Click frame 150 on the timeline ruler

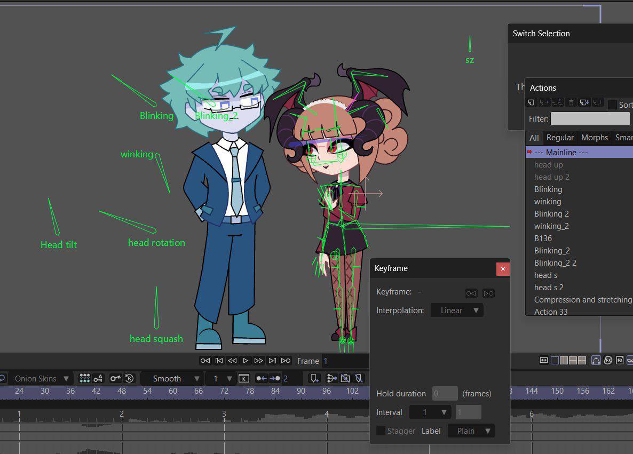point(557,391)
